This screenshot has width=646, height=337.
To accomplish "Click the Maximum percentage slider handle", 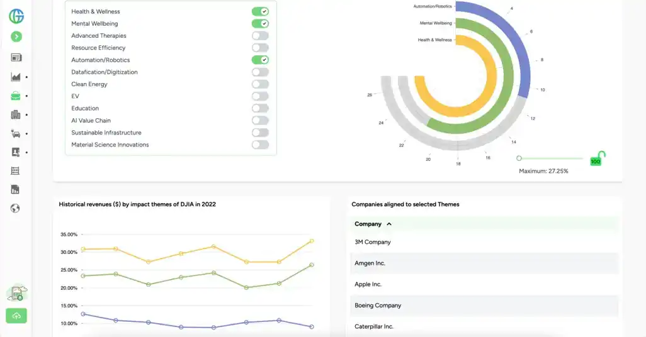I will click(519, 158).
